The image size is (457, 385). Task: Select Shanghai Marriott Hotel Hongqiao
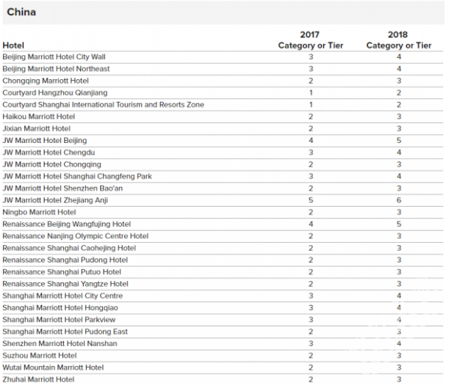point(60,307)
